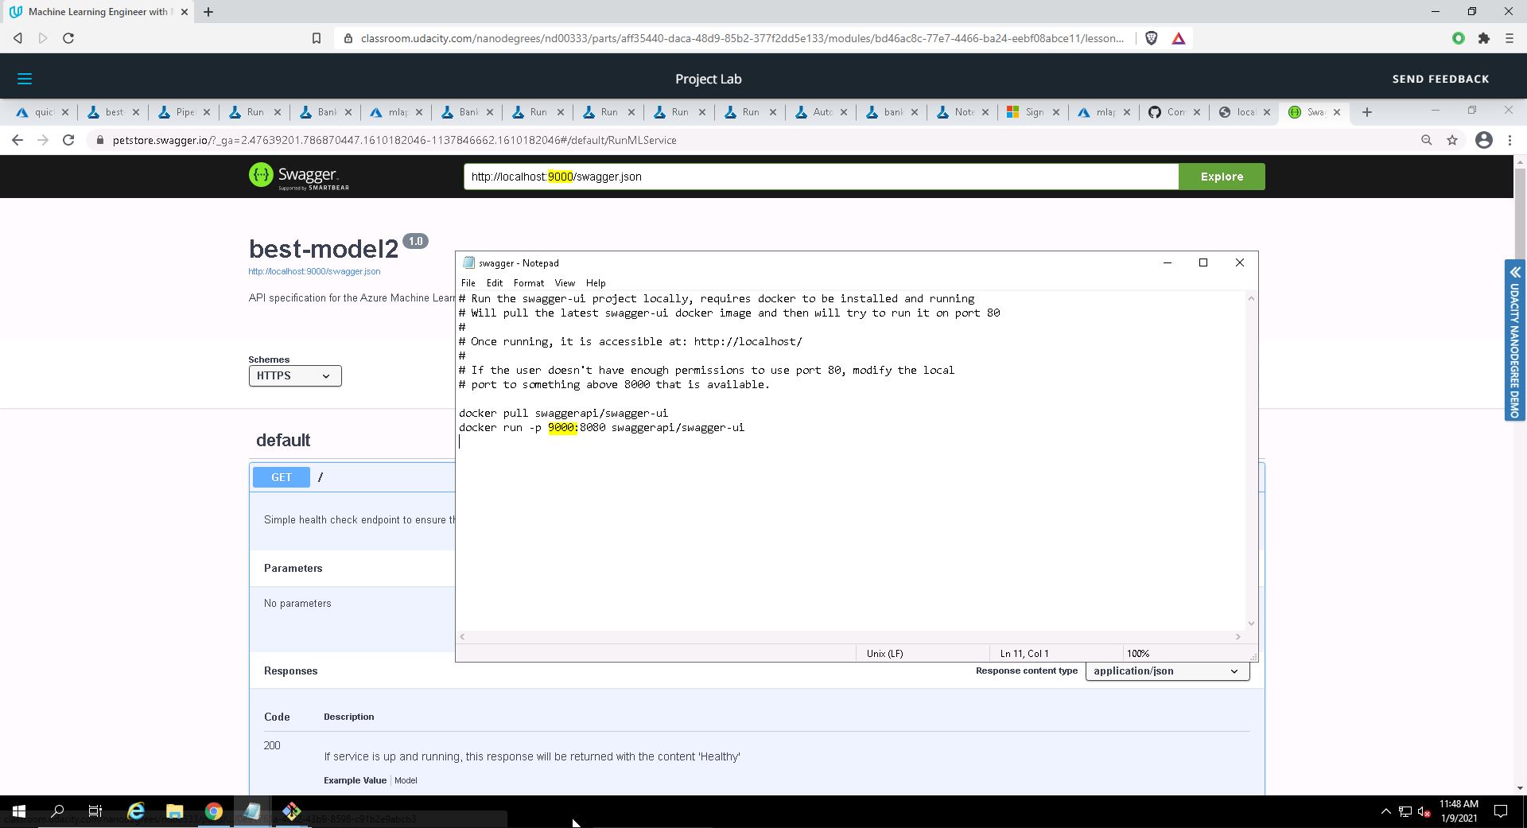Image resolution: width=1527 pixels, height=828 pixels.
Task: Collapse the GET / endpoint row
Action: [756, 477]
